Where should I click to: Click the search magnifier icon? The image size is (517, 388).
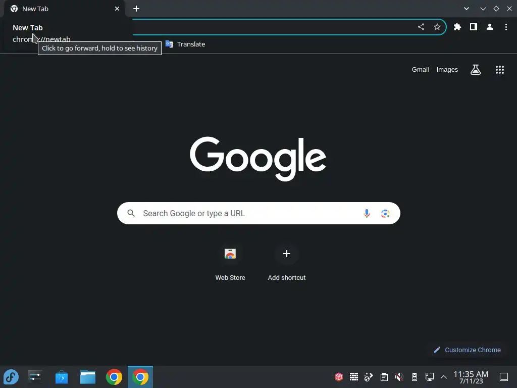131,213
